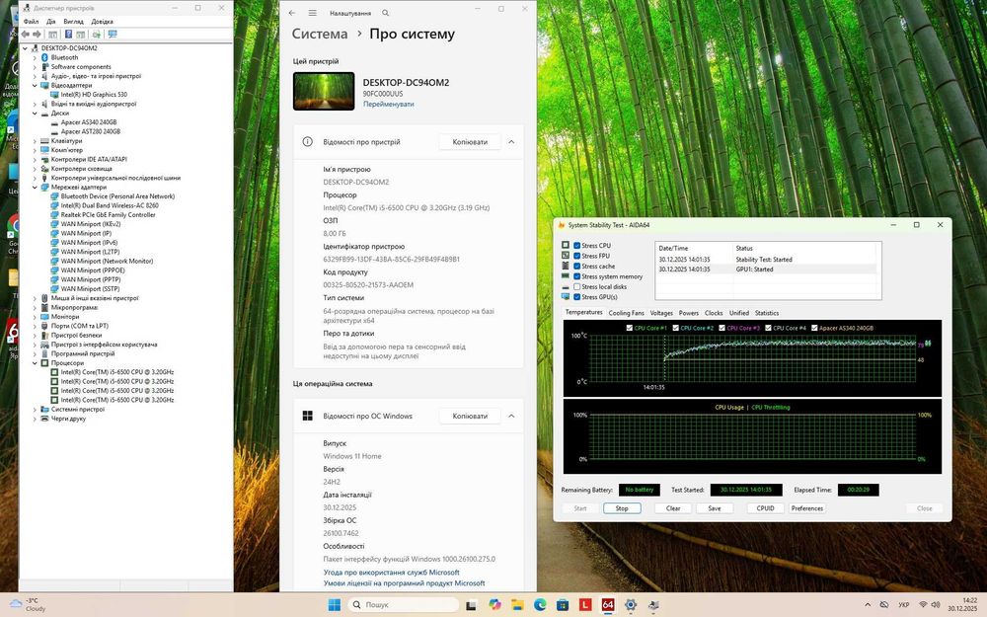This screenshot has height=617, width=987.
Task: Click Stress system memory RAM icon
Action: coord(566,275)
